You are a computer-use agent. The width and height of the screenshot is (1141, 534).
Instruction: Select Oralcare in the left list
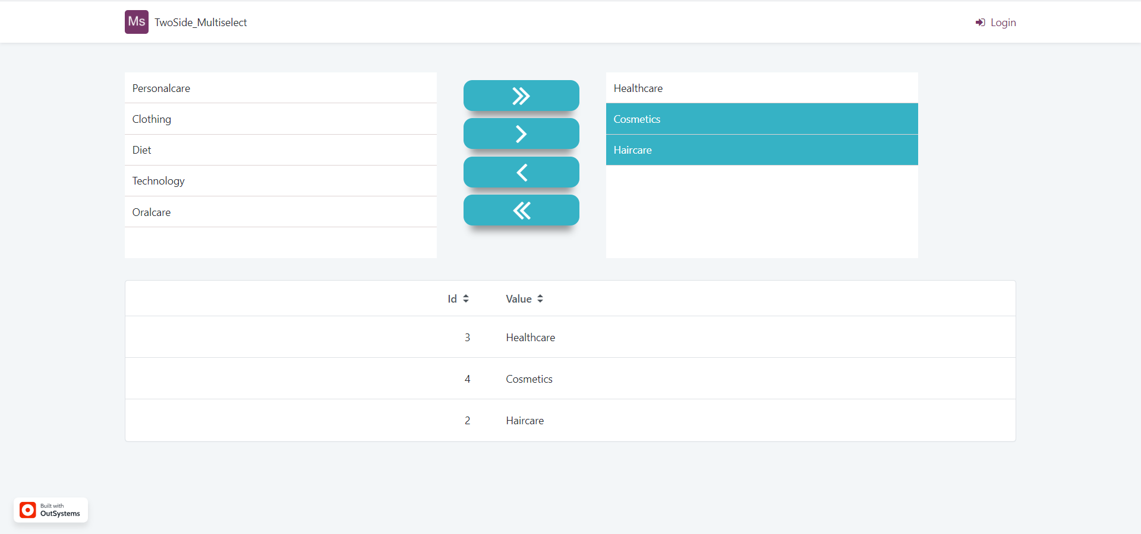coord(280,212)
